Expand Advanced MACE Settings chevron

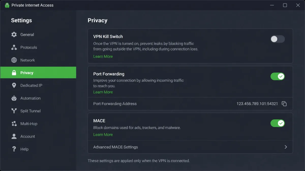(286, 147)
